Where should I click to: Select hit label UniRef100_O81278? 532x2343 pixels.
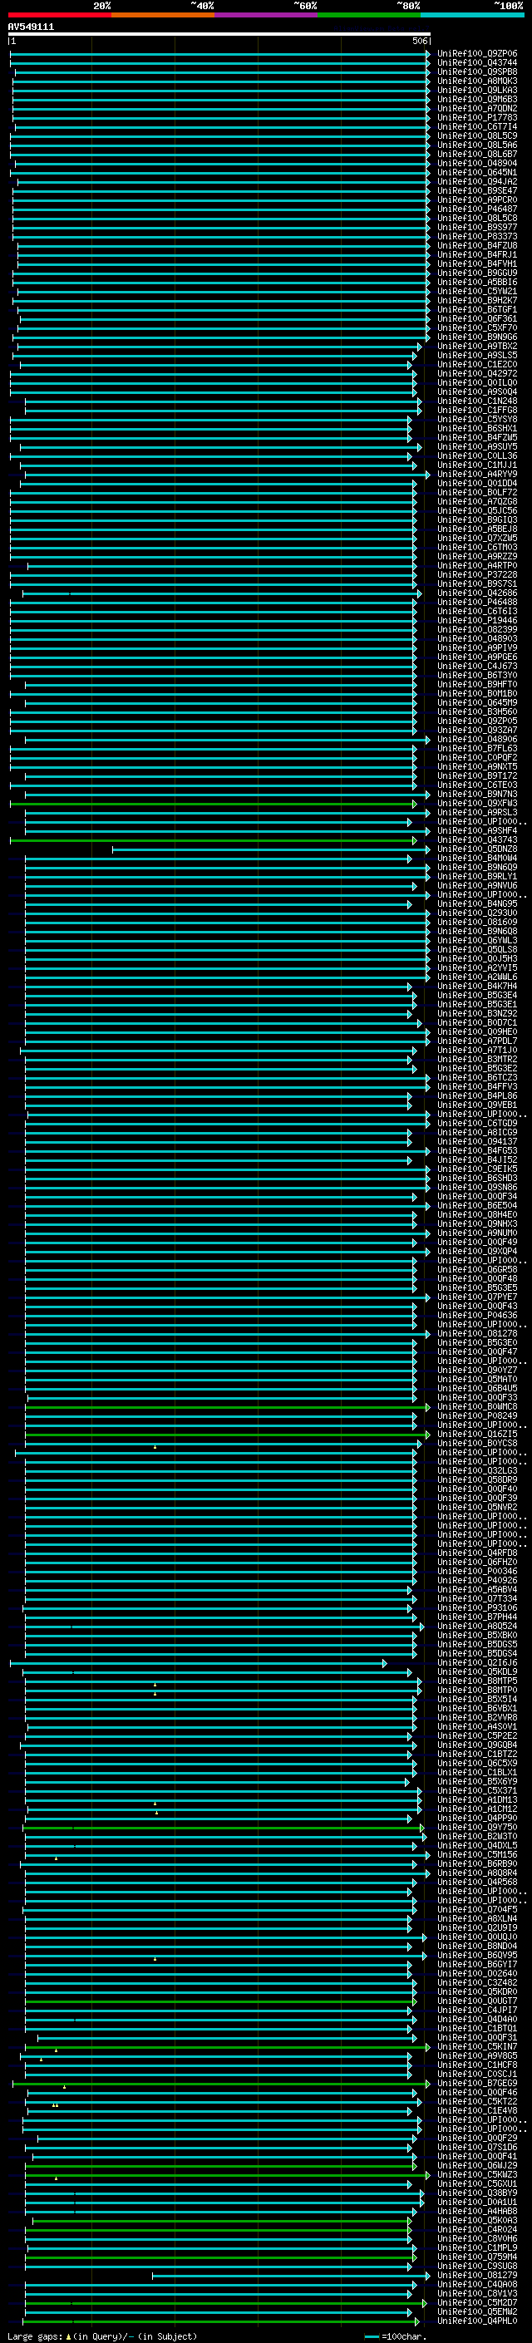477,1333
